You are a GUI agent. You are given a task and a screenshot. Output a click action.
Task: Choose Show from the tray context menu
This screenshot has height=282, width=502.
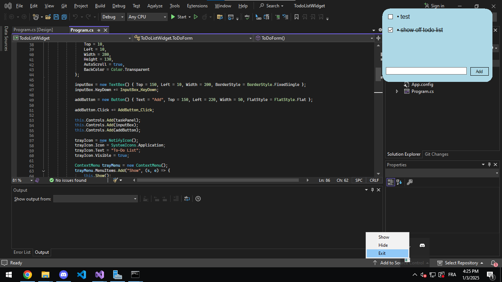(387, 237)
